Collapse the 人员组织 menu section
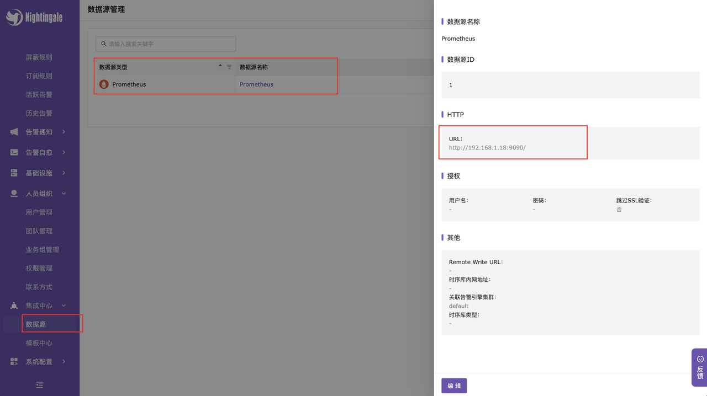This screenshot has height=396, width=707. pos(64,194)
